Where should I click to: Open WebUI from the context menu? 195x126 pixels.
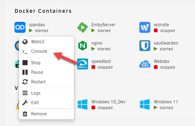click(38, 42)
